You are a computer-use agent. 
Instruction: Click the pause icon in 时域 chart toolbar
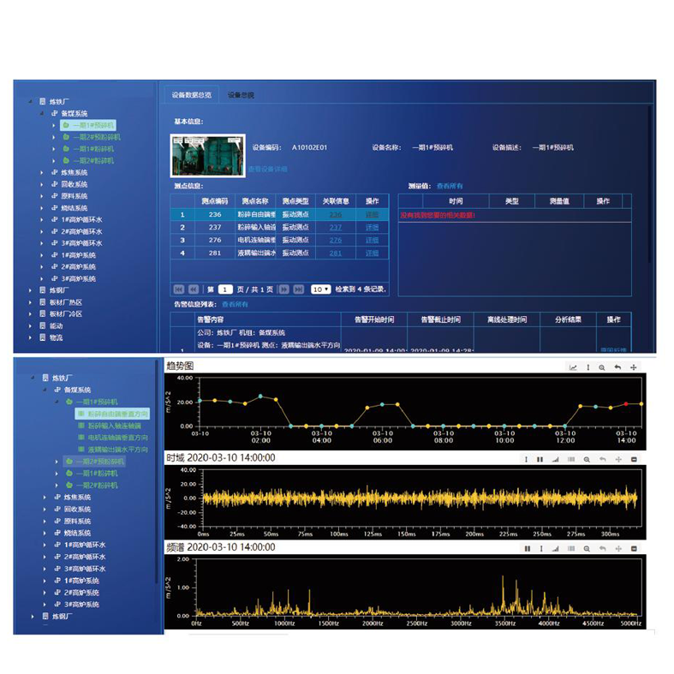click(540, 459)
